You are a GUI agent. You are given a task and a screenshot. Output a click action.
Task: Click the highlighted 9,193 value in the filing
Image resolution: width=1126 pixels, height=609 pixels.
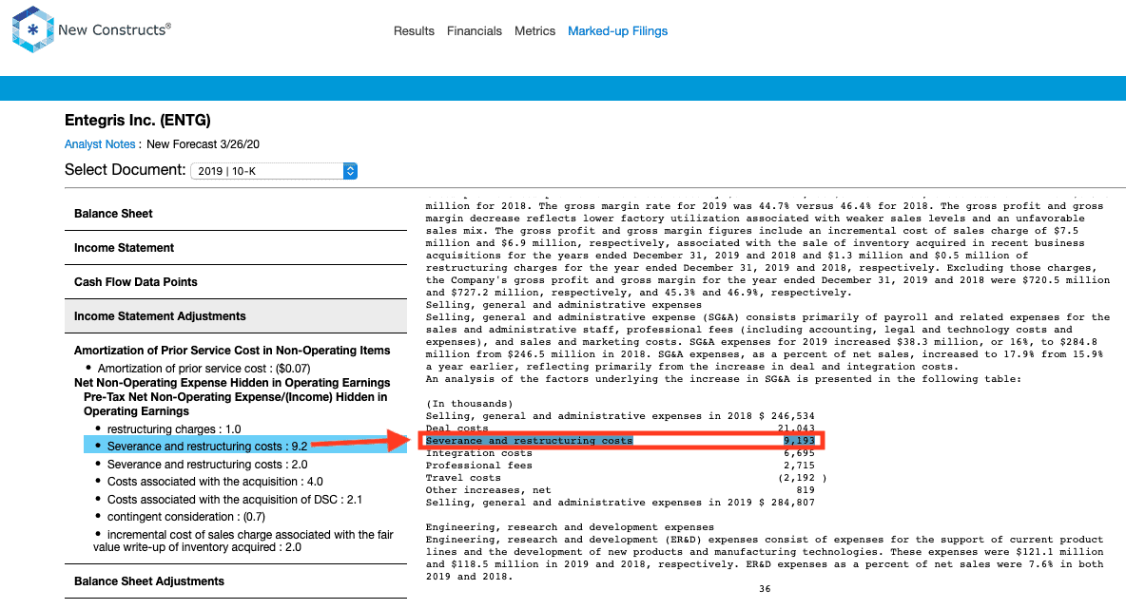coord(799,441)
